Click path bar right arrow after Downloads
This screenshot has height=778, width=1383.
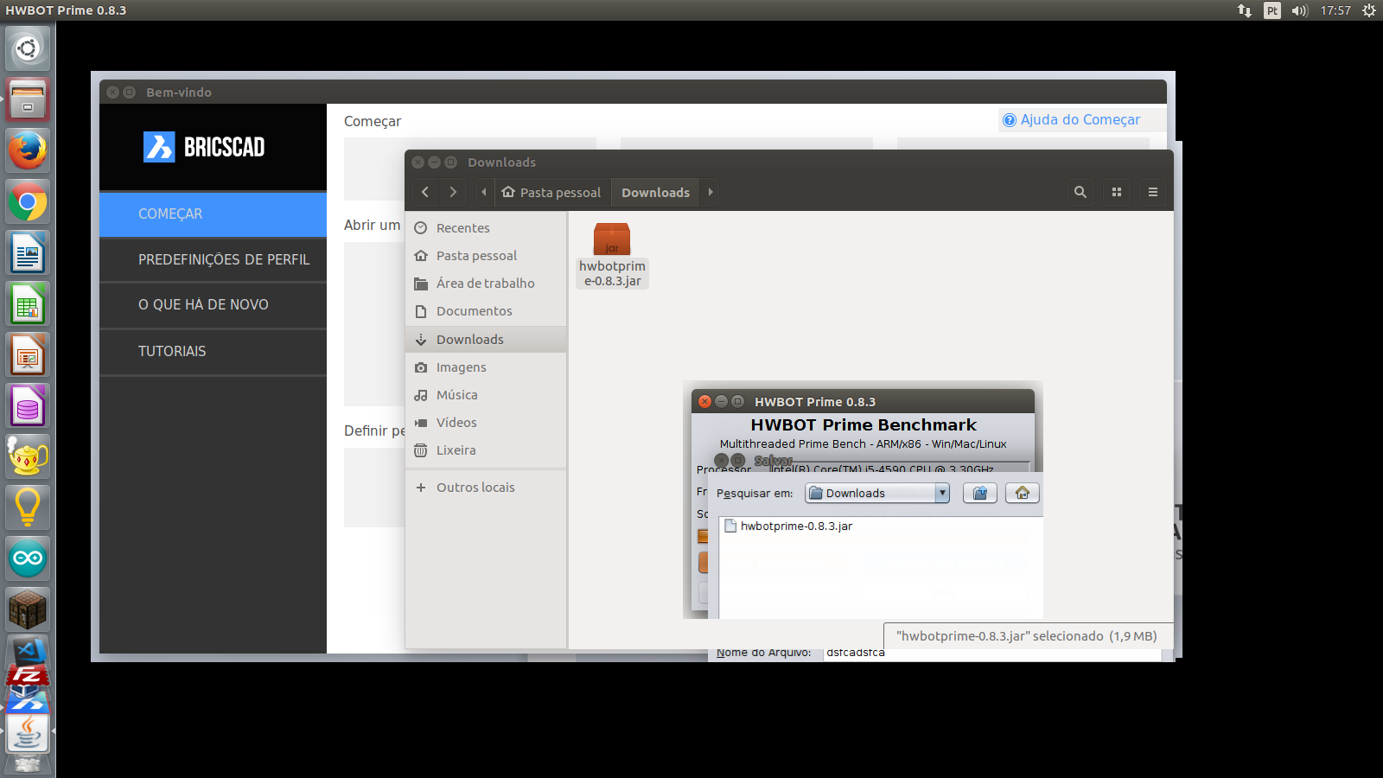[x=711, y=192]
